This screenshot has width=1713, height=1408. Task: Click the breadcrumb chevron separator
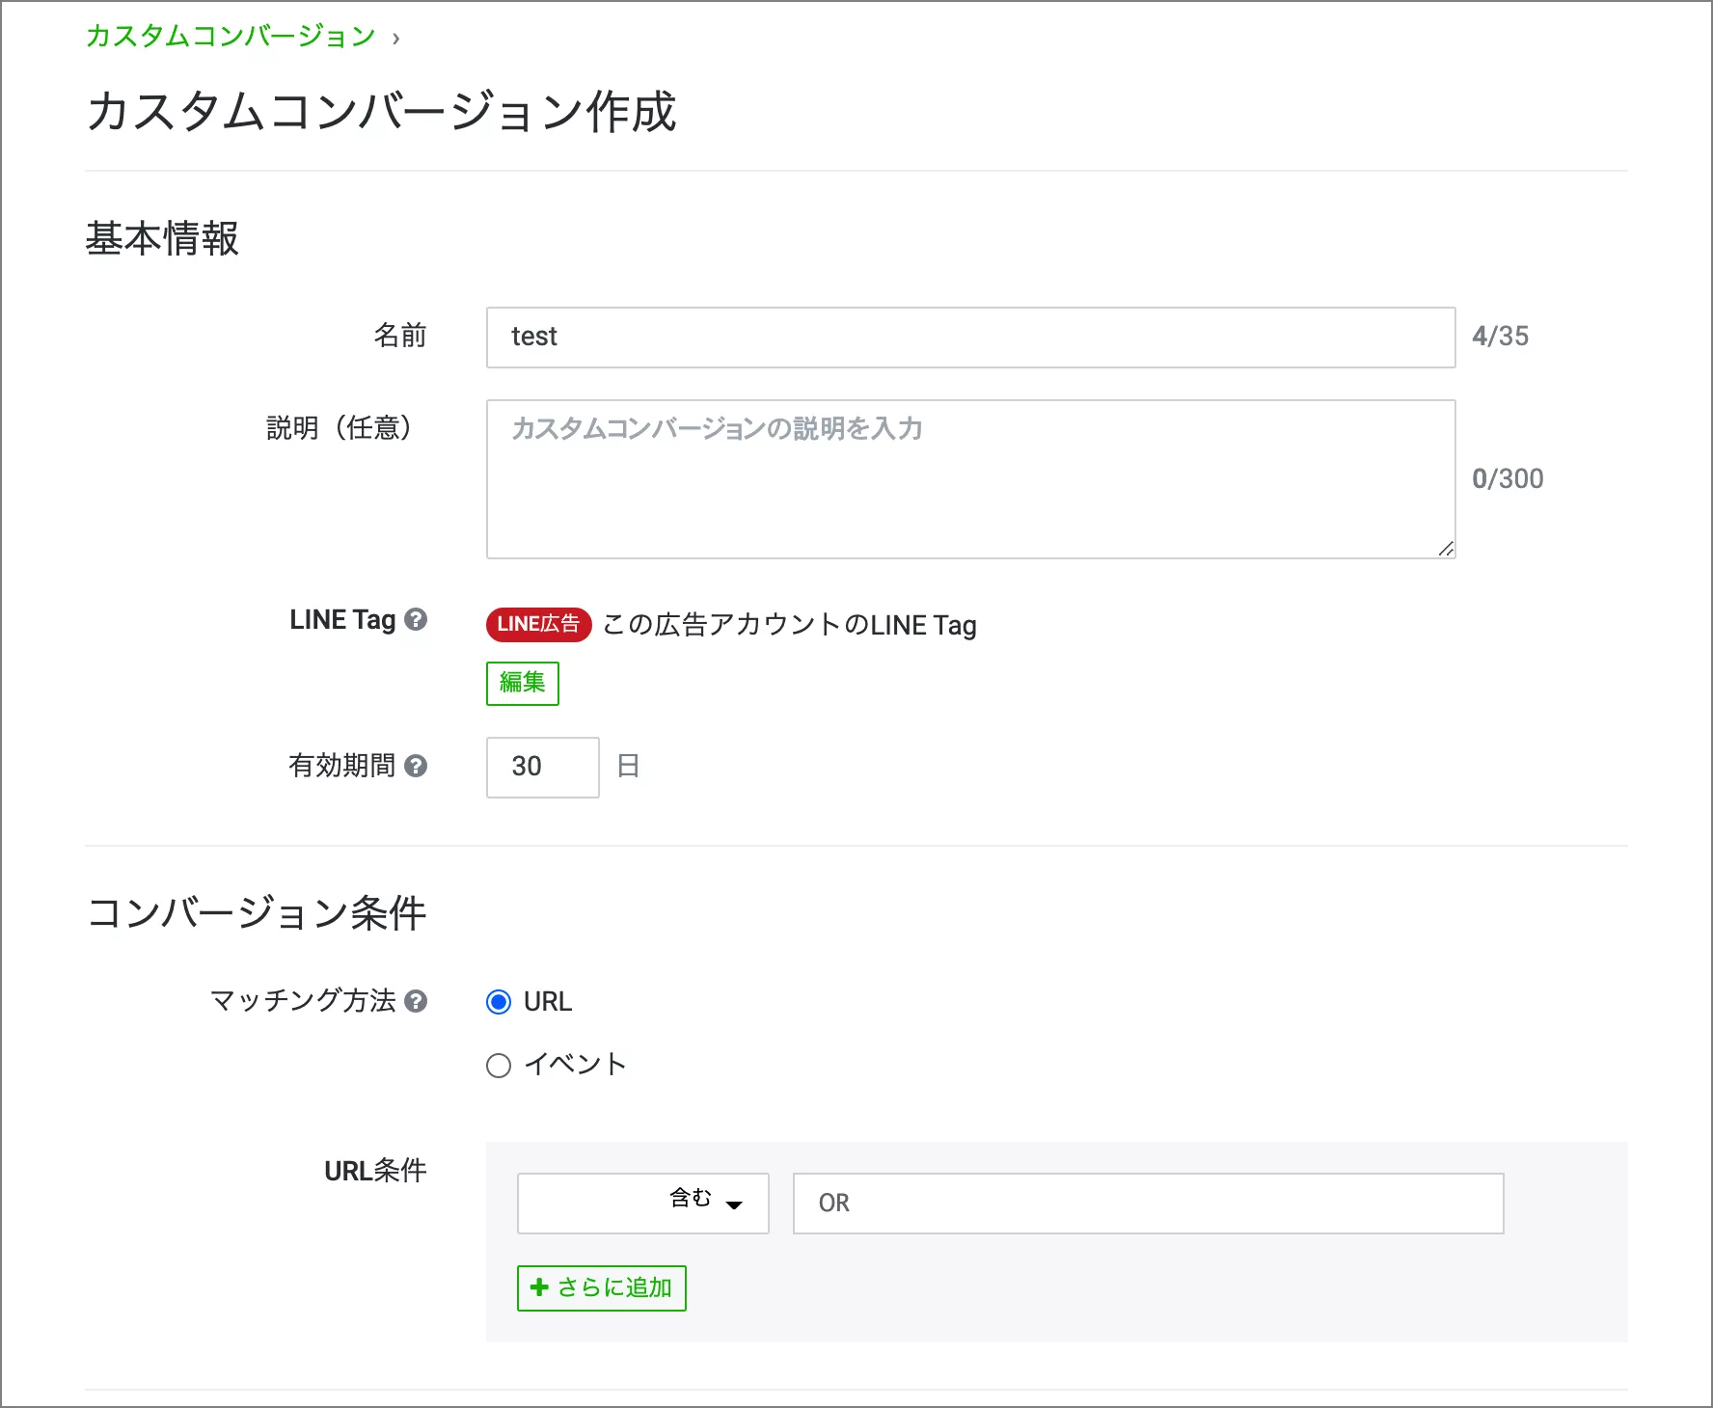pos(395,39)
